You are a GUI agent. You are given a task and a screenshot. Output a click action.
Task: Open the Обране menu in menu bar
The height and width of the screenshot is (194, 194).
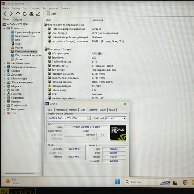pos(35,8)
